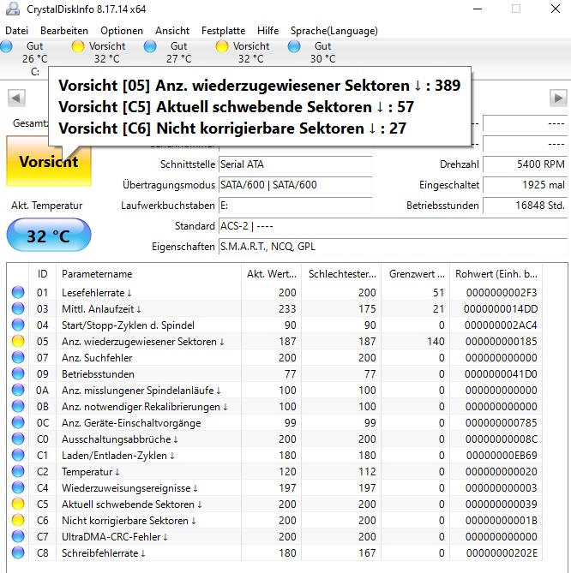The height and width of the screenshot is (573, 571).
Task: Click the Grenzwert column header
Action: tap(416, 274)
